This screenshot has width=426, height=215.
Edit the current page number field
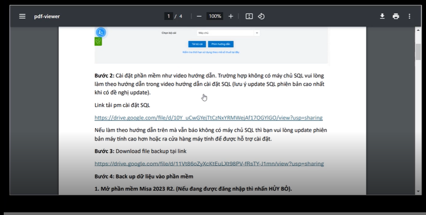point(168,16)
